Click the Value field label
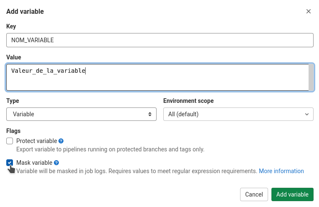The height and width of the screenshot is (207, 319). pyautogui.click(x=14, y=57)
